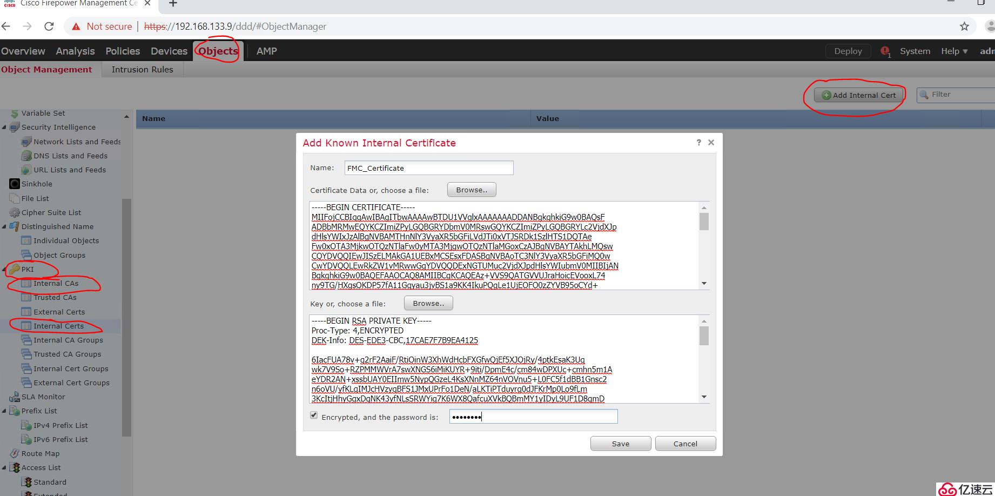The height and width of the screenshot is (496, 995).
Task: Bookmark page with the star icon
Action: [964, 26]
